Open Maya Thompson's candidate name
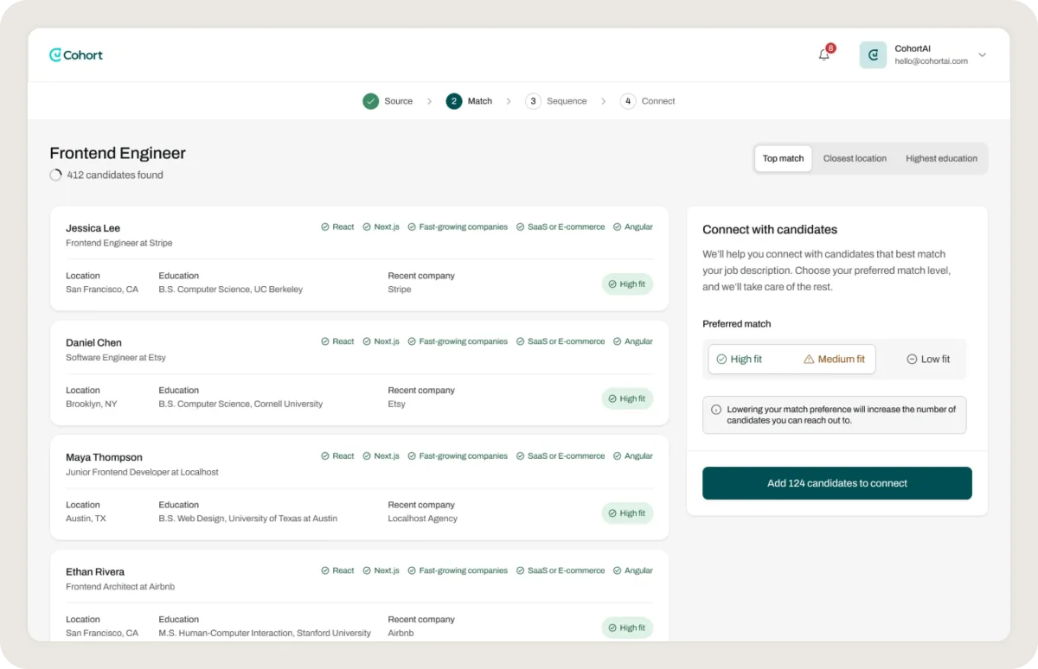This screenshot has width=1038, height=669. tap(104, 457)
